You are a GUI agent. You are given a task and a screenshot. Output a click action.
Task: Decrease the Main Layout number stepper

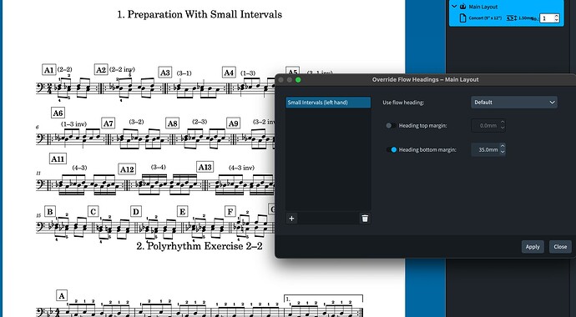coord(557,20)
